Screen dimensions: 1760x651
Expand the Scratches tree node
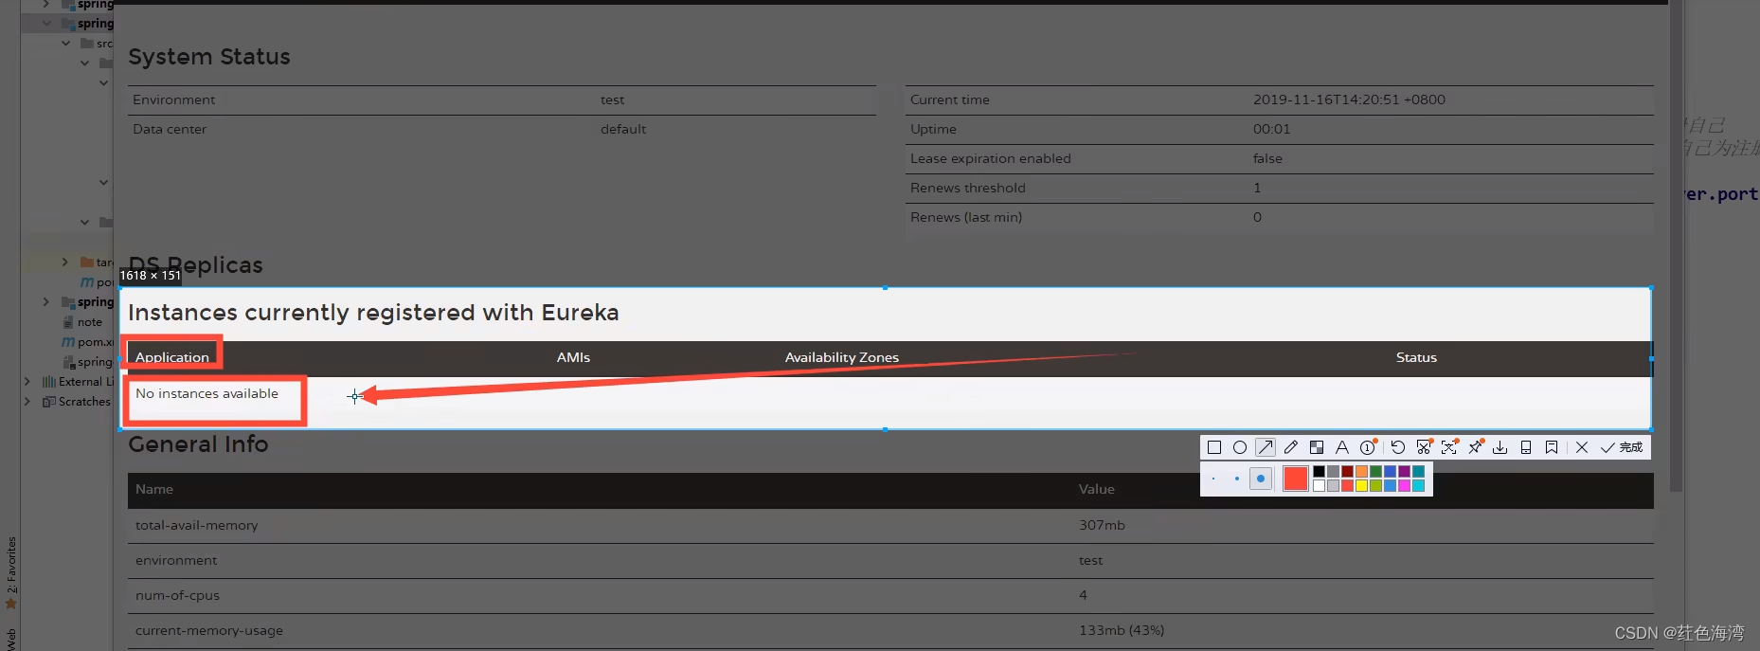(27, 402)
